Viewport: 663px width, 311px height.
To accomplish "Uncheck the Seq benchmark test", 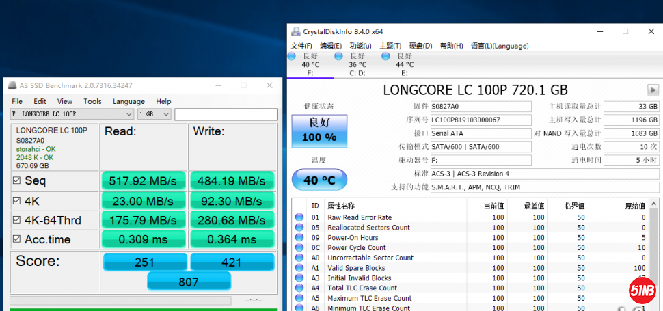I will click(16, 180).
